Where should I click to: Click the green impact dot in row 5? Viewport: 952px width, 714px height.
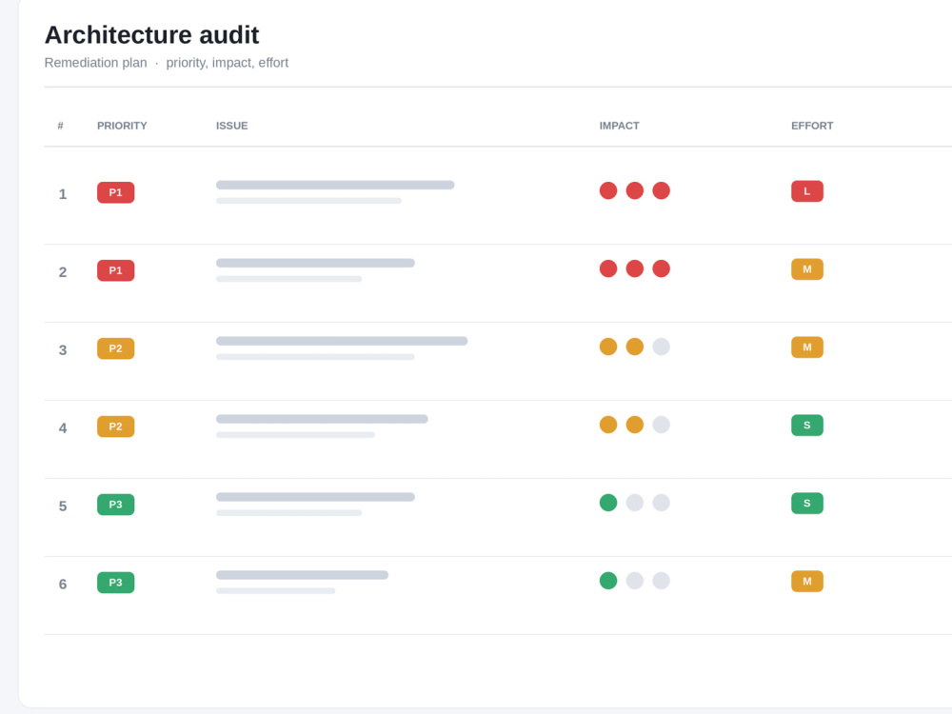pos(608,503)
